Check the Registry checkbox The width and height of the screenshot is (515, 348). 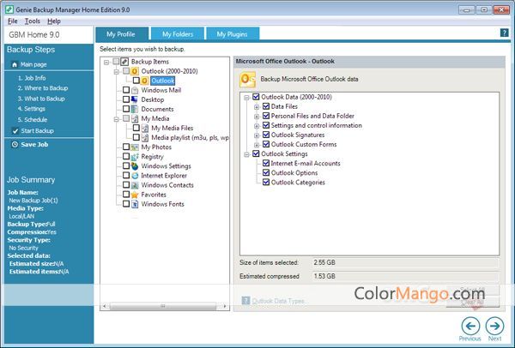click(x=126, y=157)
